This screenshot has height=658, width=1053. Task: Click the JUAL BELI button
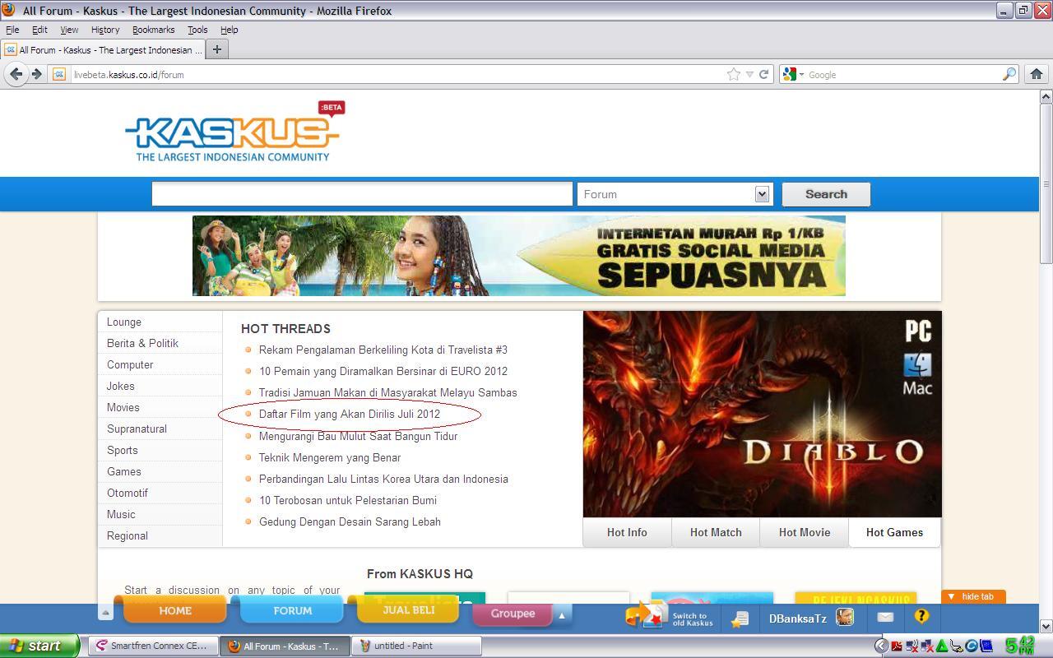coord(408,609)
